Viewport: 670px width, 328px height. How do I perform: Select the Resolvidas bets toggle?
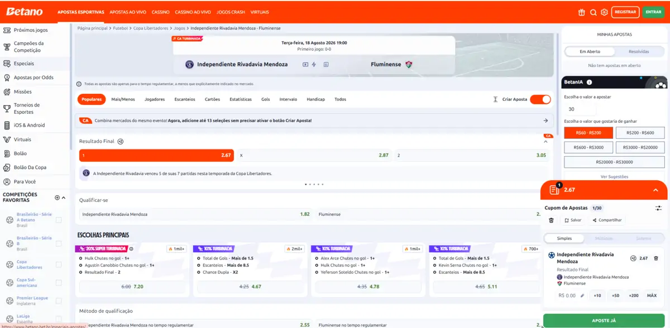pyautogui.click(x=639, y=51)
